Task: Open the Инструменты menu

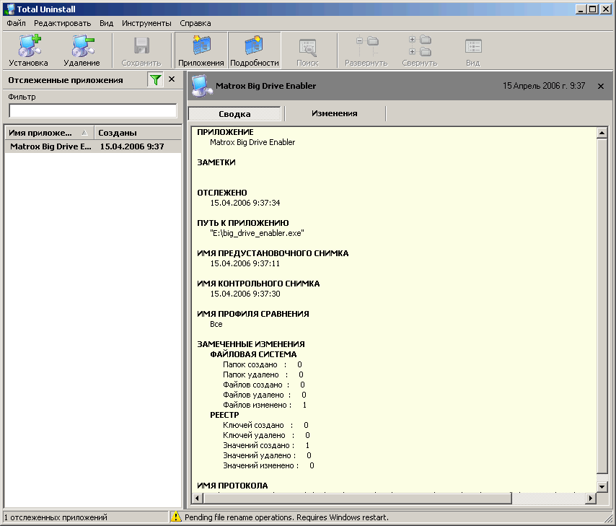Action: (146, 23)
